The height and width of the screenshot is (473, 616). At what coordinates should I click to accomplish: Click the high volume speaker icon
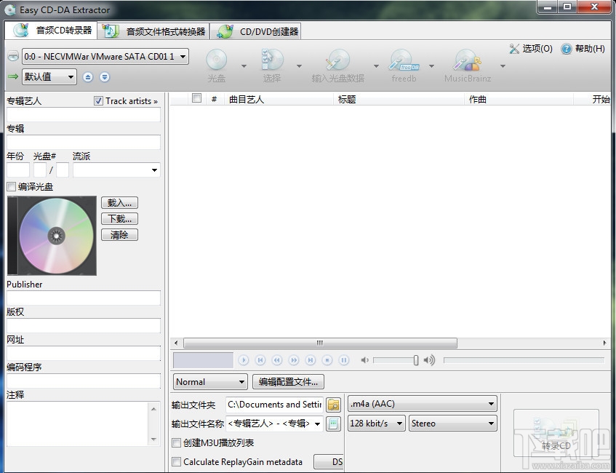pos(429,359)
